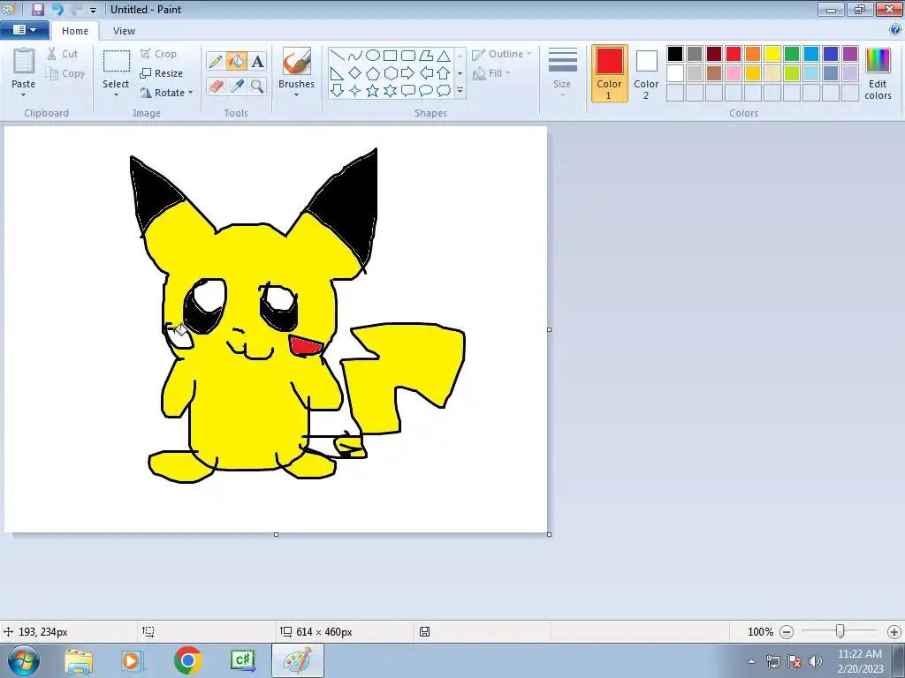The width and height of the screenshot is (905, 678).
Task: Select the Magnifier tool
Action: tap(257, 86)
